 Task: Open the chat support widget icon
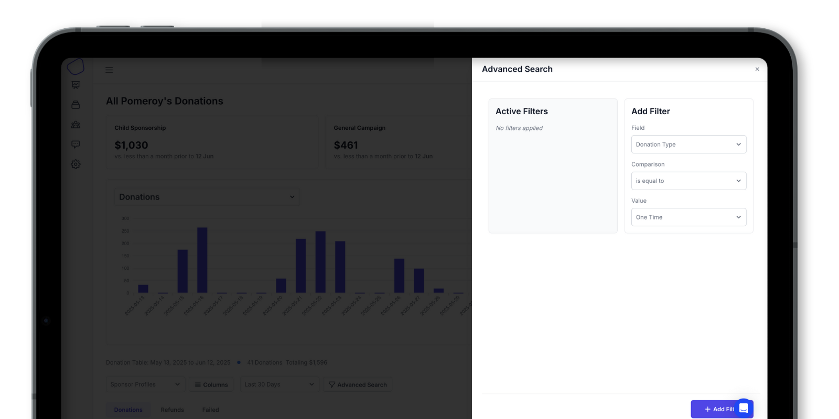click(x=744, y=409)
